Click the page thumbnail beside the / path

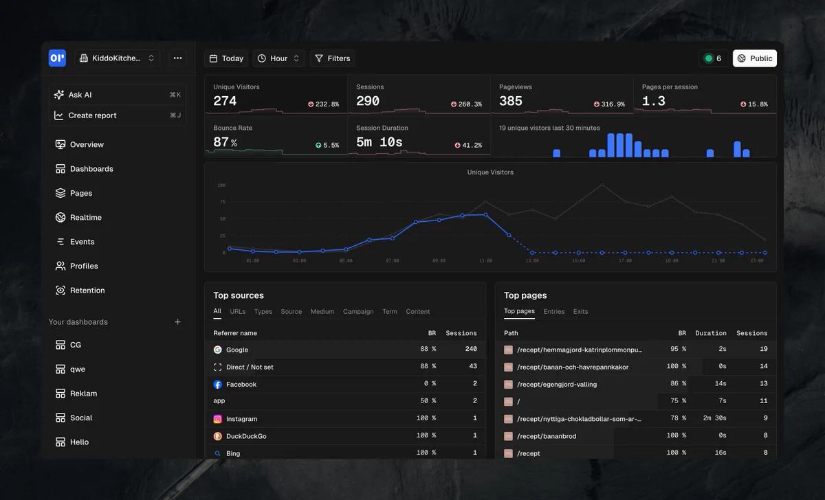[509, 402]
